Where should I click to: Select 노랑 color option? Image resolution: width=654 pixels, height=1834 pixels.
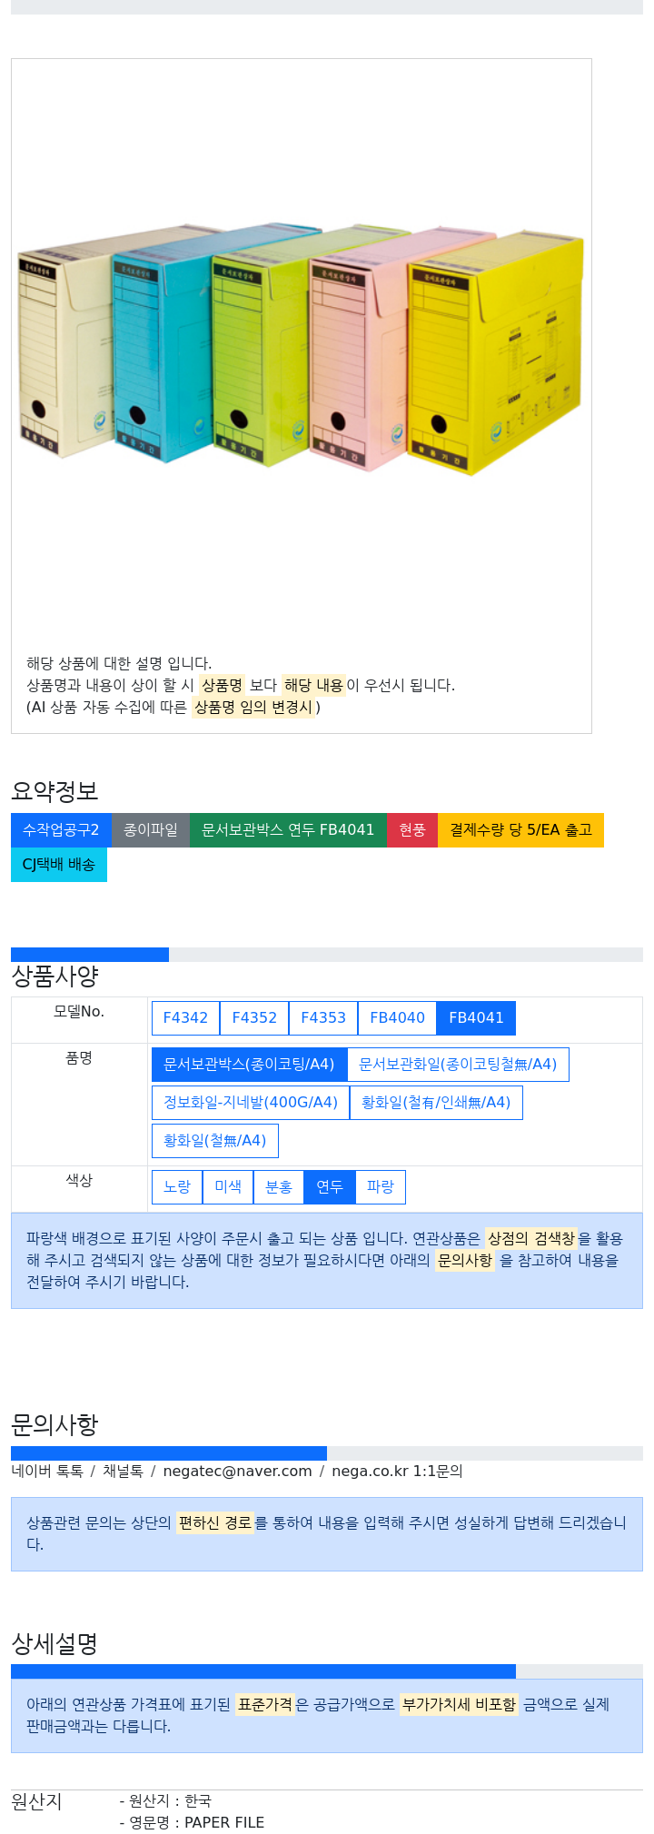tap(177, 1186)
